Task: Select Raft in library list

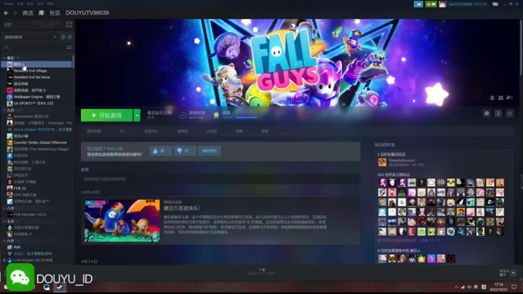Action: tap(17, 247)
